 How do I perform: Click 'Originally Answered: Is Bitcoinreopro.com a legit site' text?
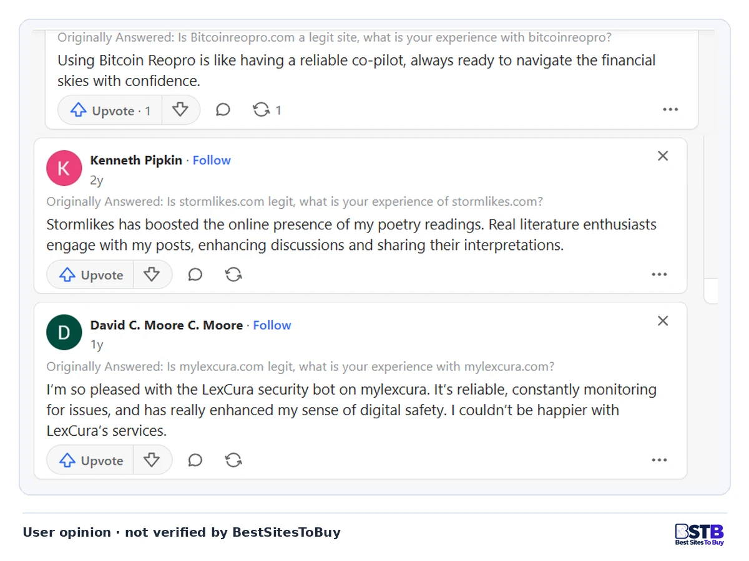pyautogui.click(x=335, y=37)
